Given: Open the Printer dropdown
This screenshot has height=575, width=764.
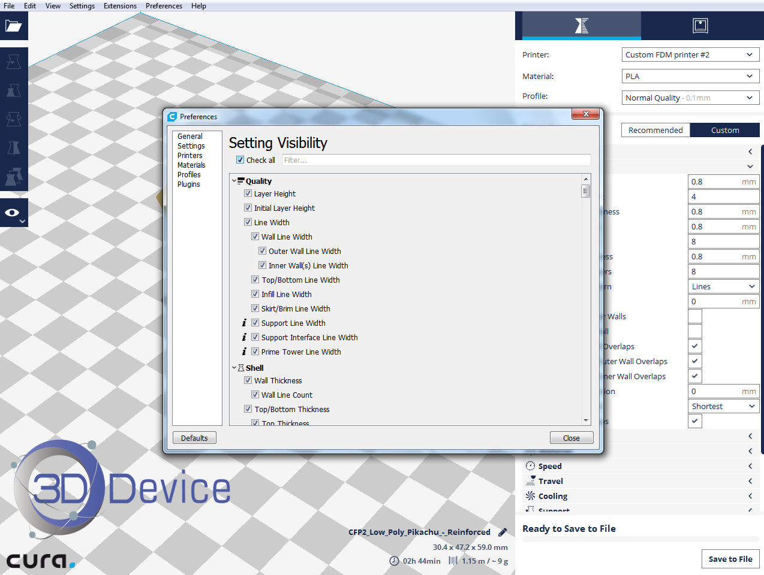Looking at the screenshot, I should [690, 55].
